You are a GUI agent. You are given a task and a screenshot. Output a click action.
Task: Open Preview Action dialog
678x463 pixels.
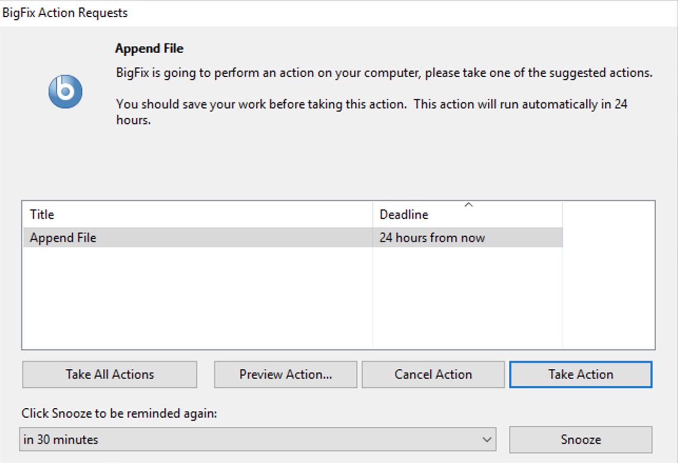click(x=285, y=375)
